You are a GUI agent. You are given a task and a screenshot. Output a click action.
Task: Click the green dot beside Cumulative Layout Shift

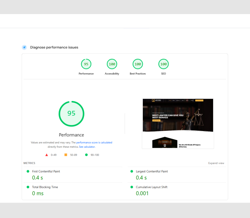pyautogui.click(x=132, y=187)
